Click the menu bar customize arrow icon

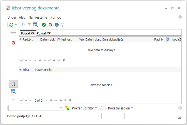tap(180, 17)
